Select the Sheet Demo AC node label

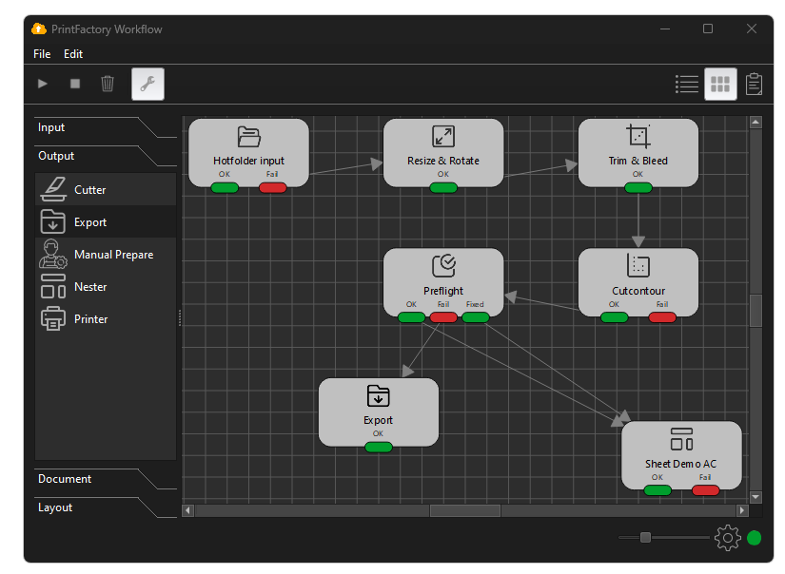(681, 464)
